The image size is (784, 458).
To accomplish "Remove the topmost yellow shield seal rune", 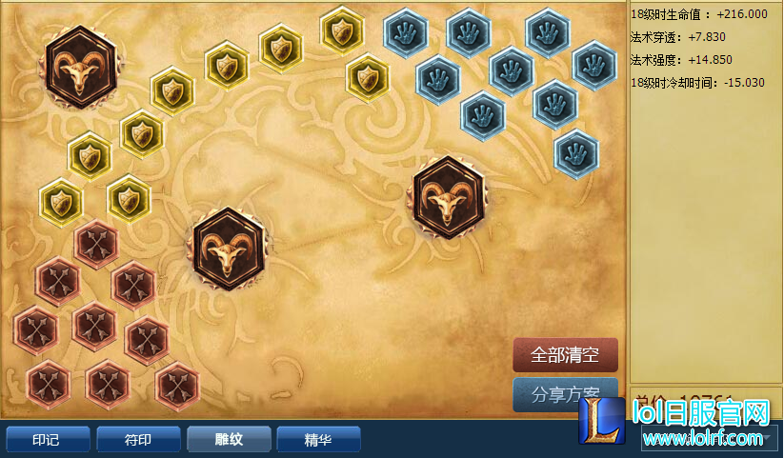I will point(342,30).
